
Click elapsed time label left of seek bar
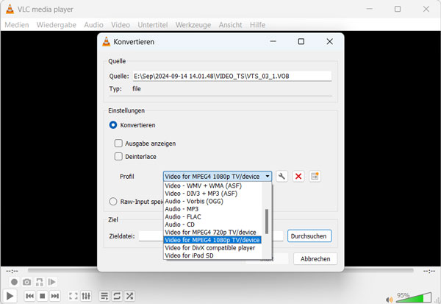click(12, 271)
